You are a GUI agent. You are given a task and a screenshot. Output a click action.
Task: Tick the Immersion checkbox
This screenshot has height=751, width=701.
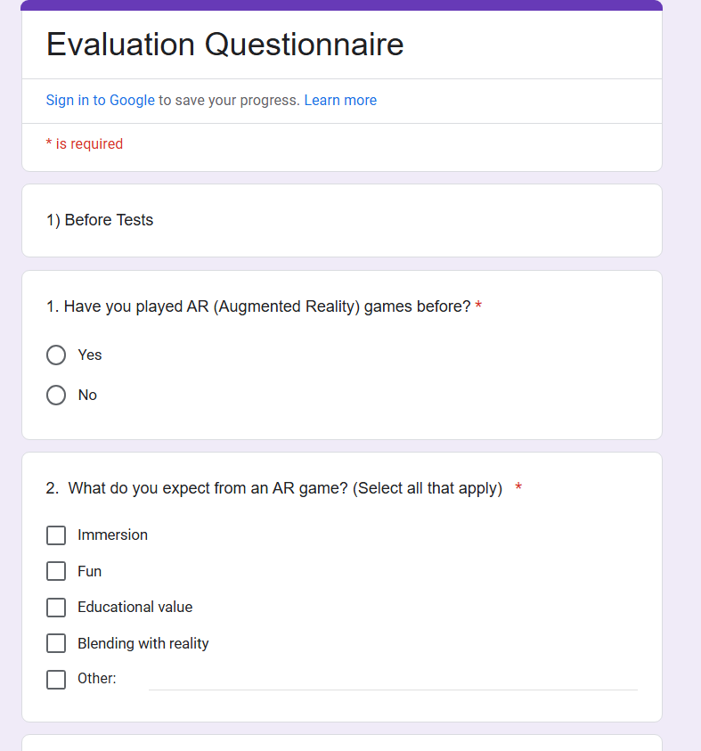[56, 535]
